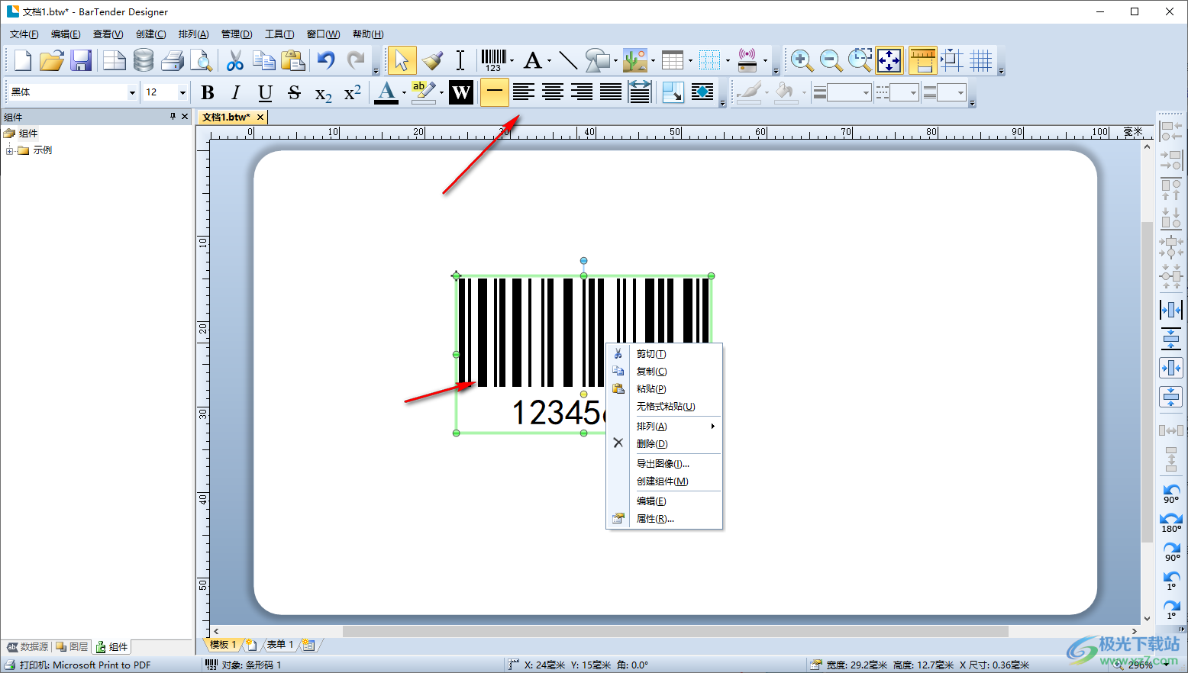Image resolution: width=1188 pixels, height=673 pixels.
Task: Toggle underline formatting
Action: [x=265, y=92]
